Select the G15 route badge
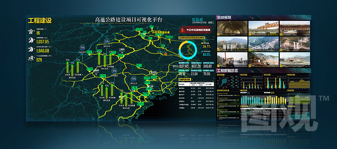Image resolution: width=337 pixels, height=149 pixels. tap(140, 104)
